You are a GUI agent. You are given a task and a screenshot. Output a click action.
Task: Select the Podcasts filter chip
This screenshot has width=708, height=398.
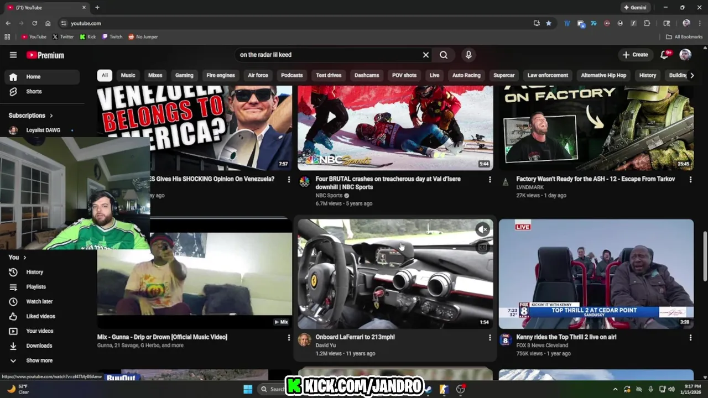[291, 75]
